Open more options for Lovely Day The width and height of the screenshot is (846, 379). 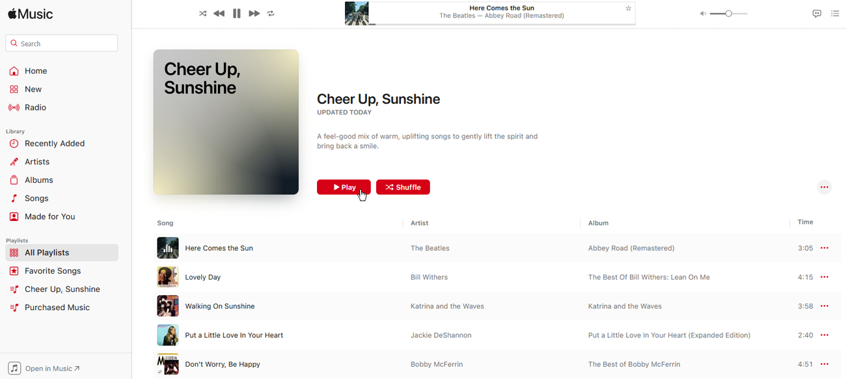coord(825,277)
